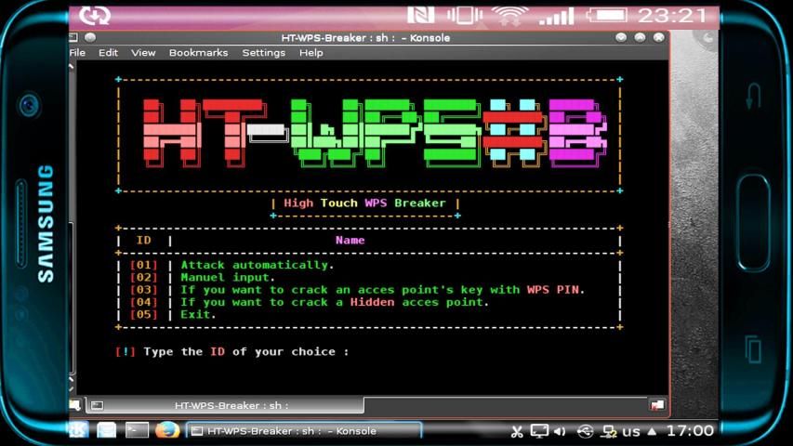Open the network connection tray icon
The height and width of the screenshot is (446, 793).
(610, 431)
